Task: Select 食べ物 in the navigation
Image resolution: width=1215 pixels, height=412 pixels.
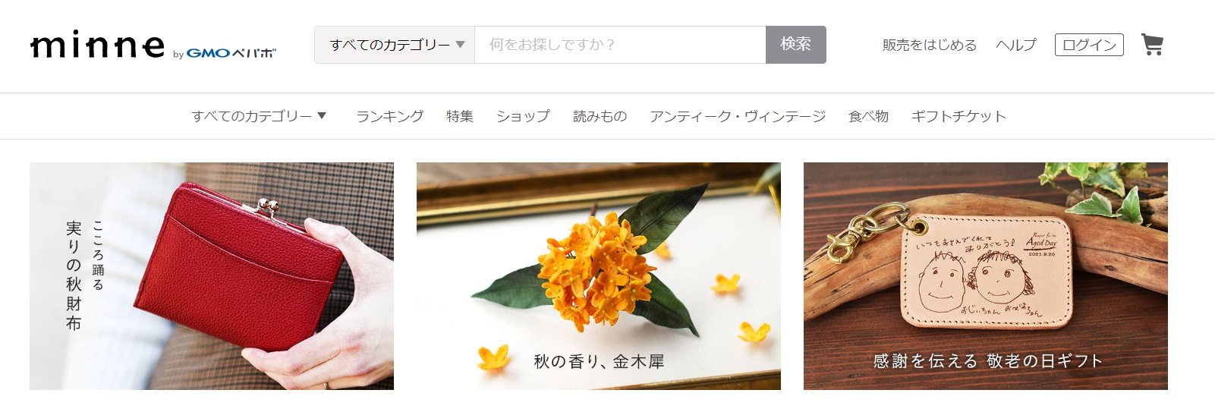Action: pyautogui.click(x=868, y=116)
